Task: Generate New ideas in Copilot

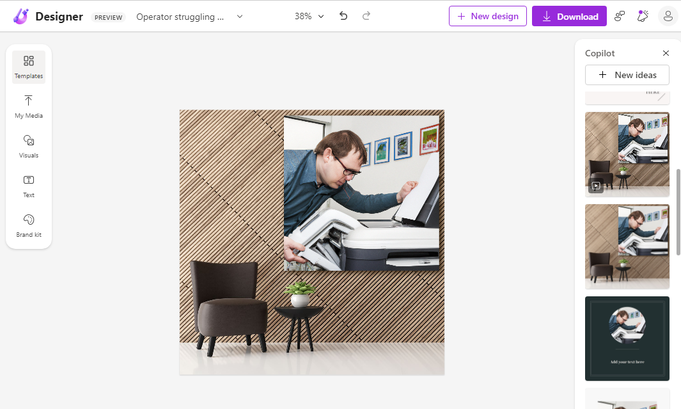Action: tap(627, 75)
